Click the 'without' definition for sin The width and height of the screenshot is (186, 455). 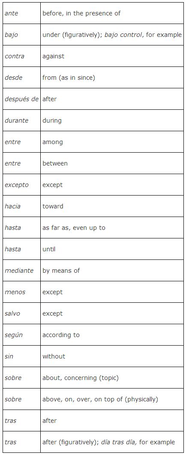pyautogui.click(x=54, y=356)
